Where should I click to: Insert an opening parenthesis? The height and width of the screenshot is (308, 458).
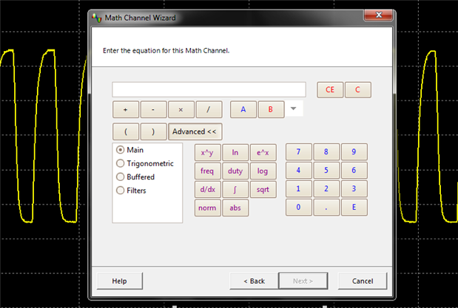click(x=126, y=131)
